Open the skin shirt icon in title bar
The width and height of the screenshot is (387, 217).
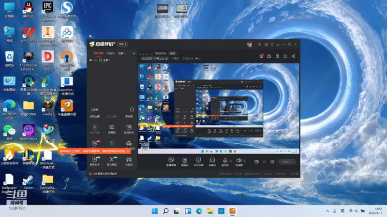pyautogui.click(x=272, y=44)
